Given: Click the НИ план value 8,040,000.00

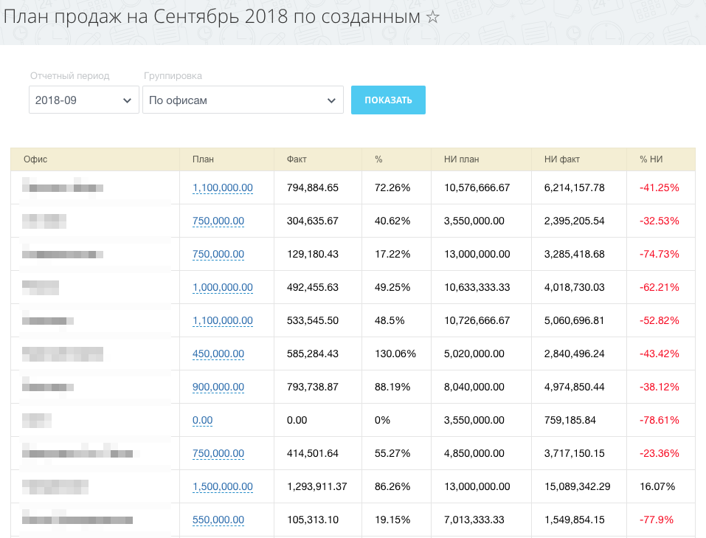Looking at the screenshot, I should 474,387.
